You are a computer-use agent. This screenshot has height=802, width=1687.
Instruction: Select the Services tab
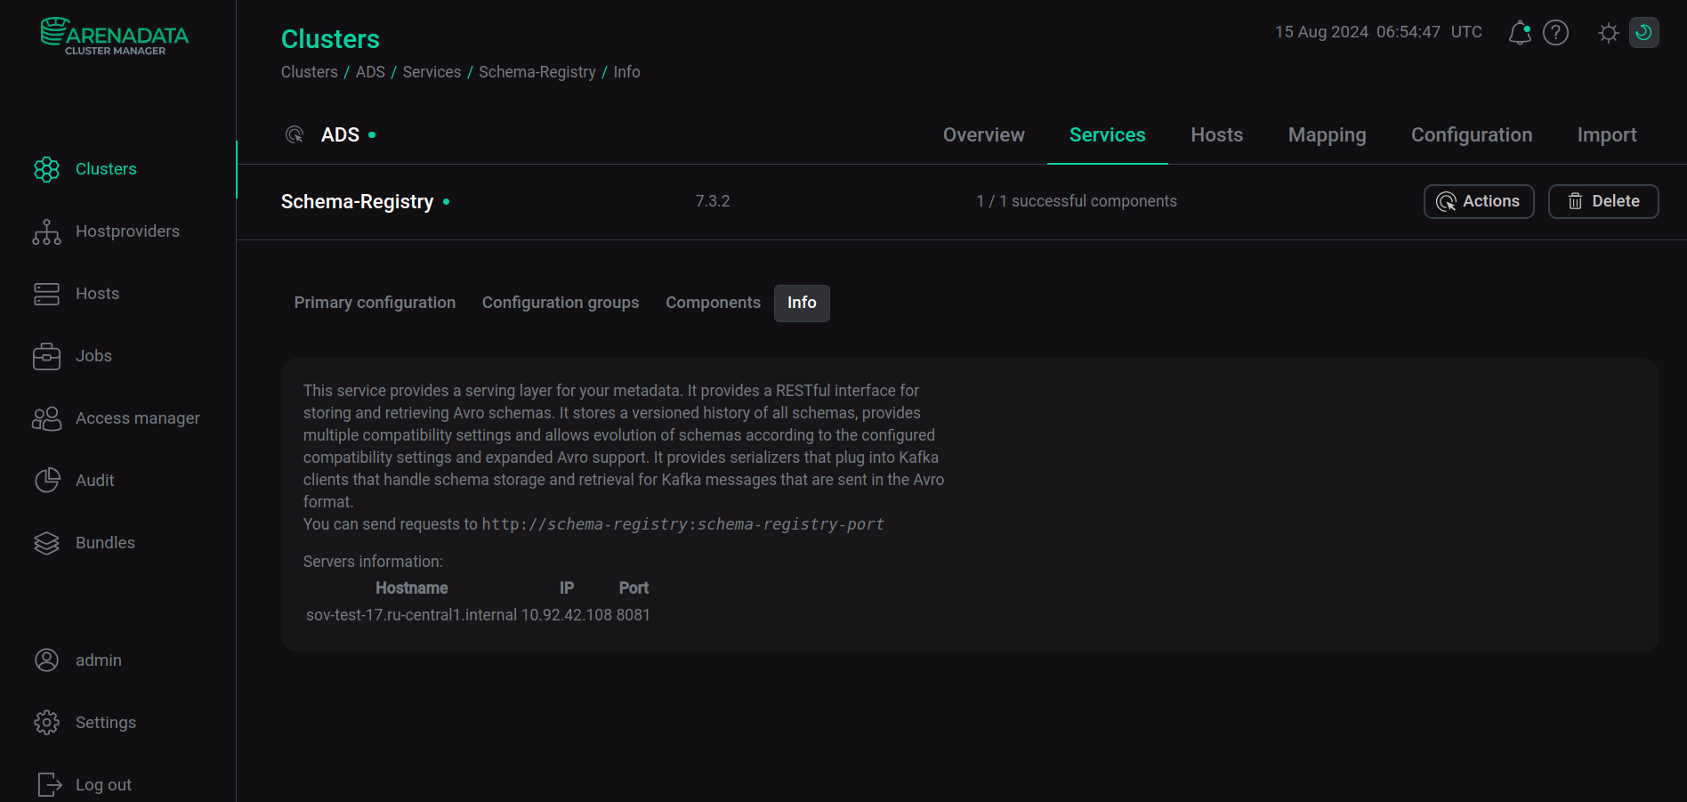click(1108, 135)
